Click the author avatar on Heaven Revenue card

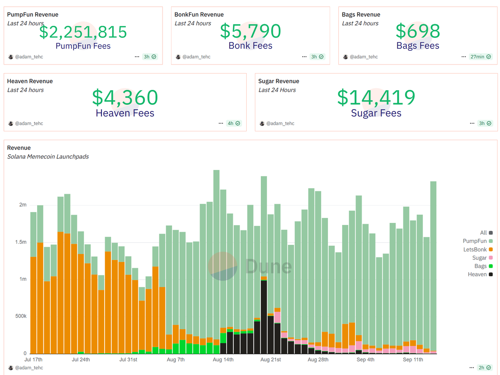10,123
